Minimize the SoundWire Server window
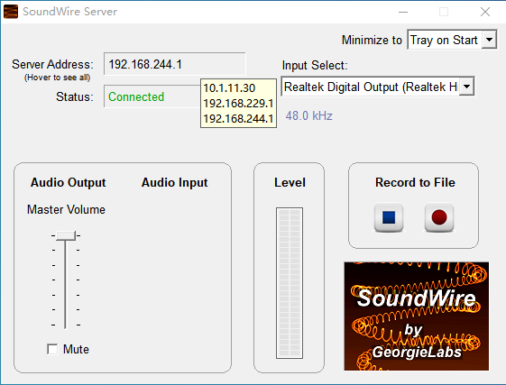Screen dimensions: 506x385 403,12
